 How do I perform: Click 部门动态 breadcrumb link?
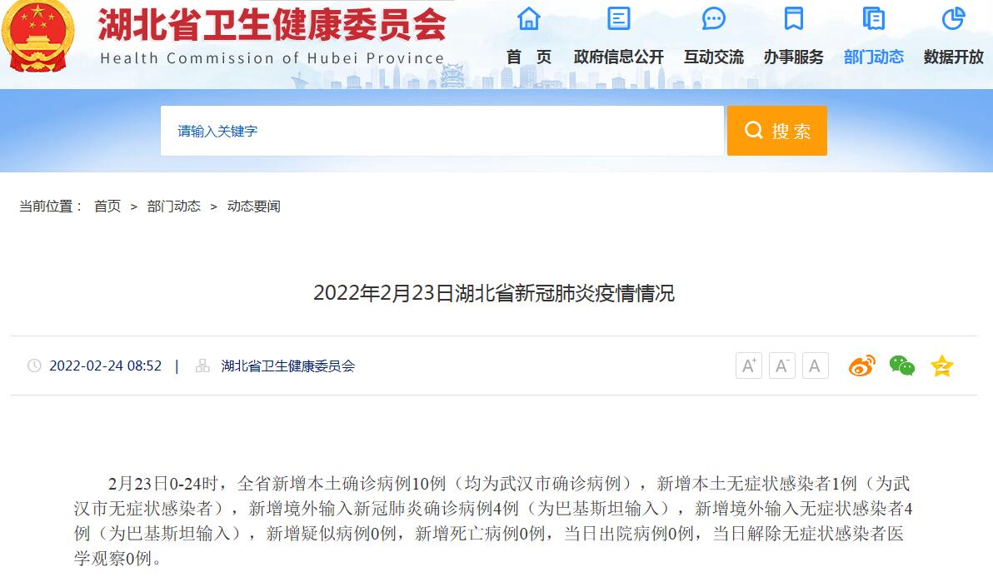tap(174, 206)
